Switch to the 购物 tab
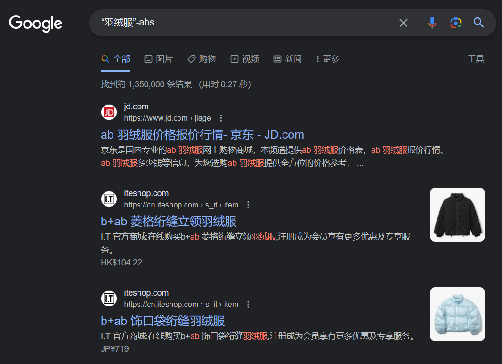Image resolution: width=502 pixels, height=364 pixels. 202,59
